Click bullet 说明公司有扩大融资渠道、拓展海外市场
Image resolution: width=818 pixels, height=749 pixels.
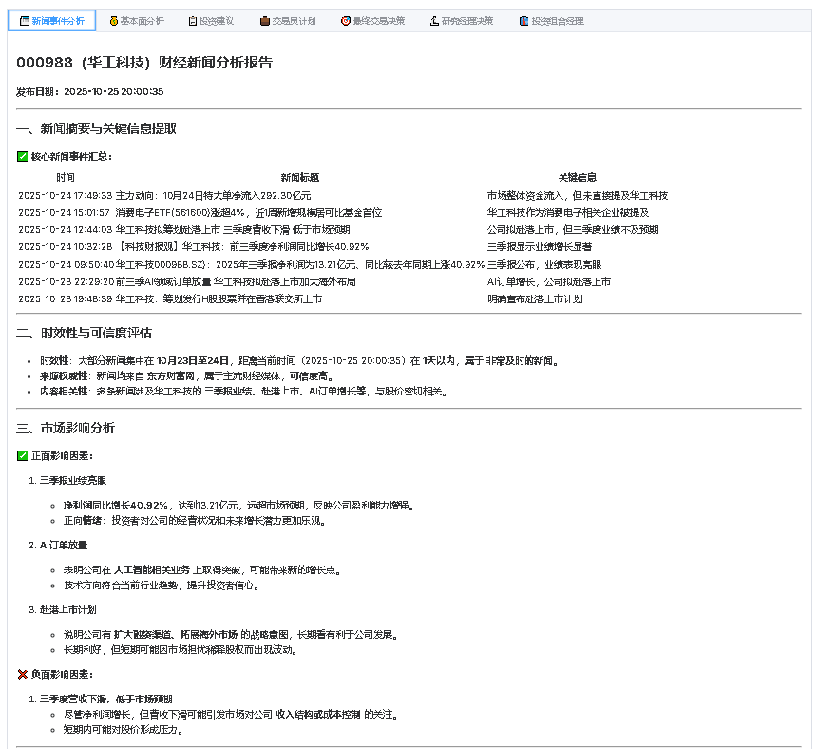(231, 635)
